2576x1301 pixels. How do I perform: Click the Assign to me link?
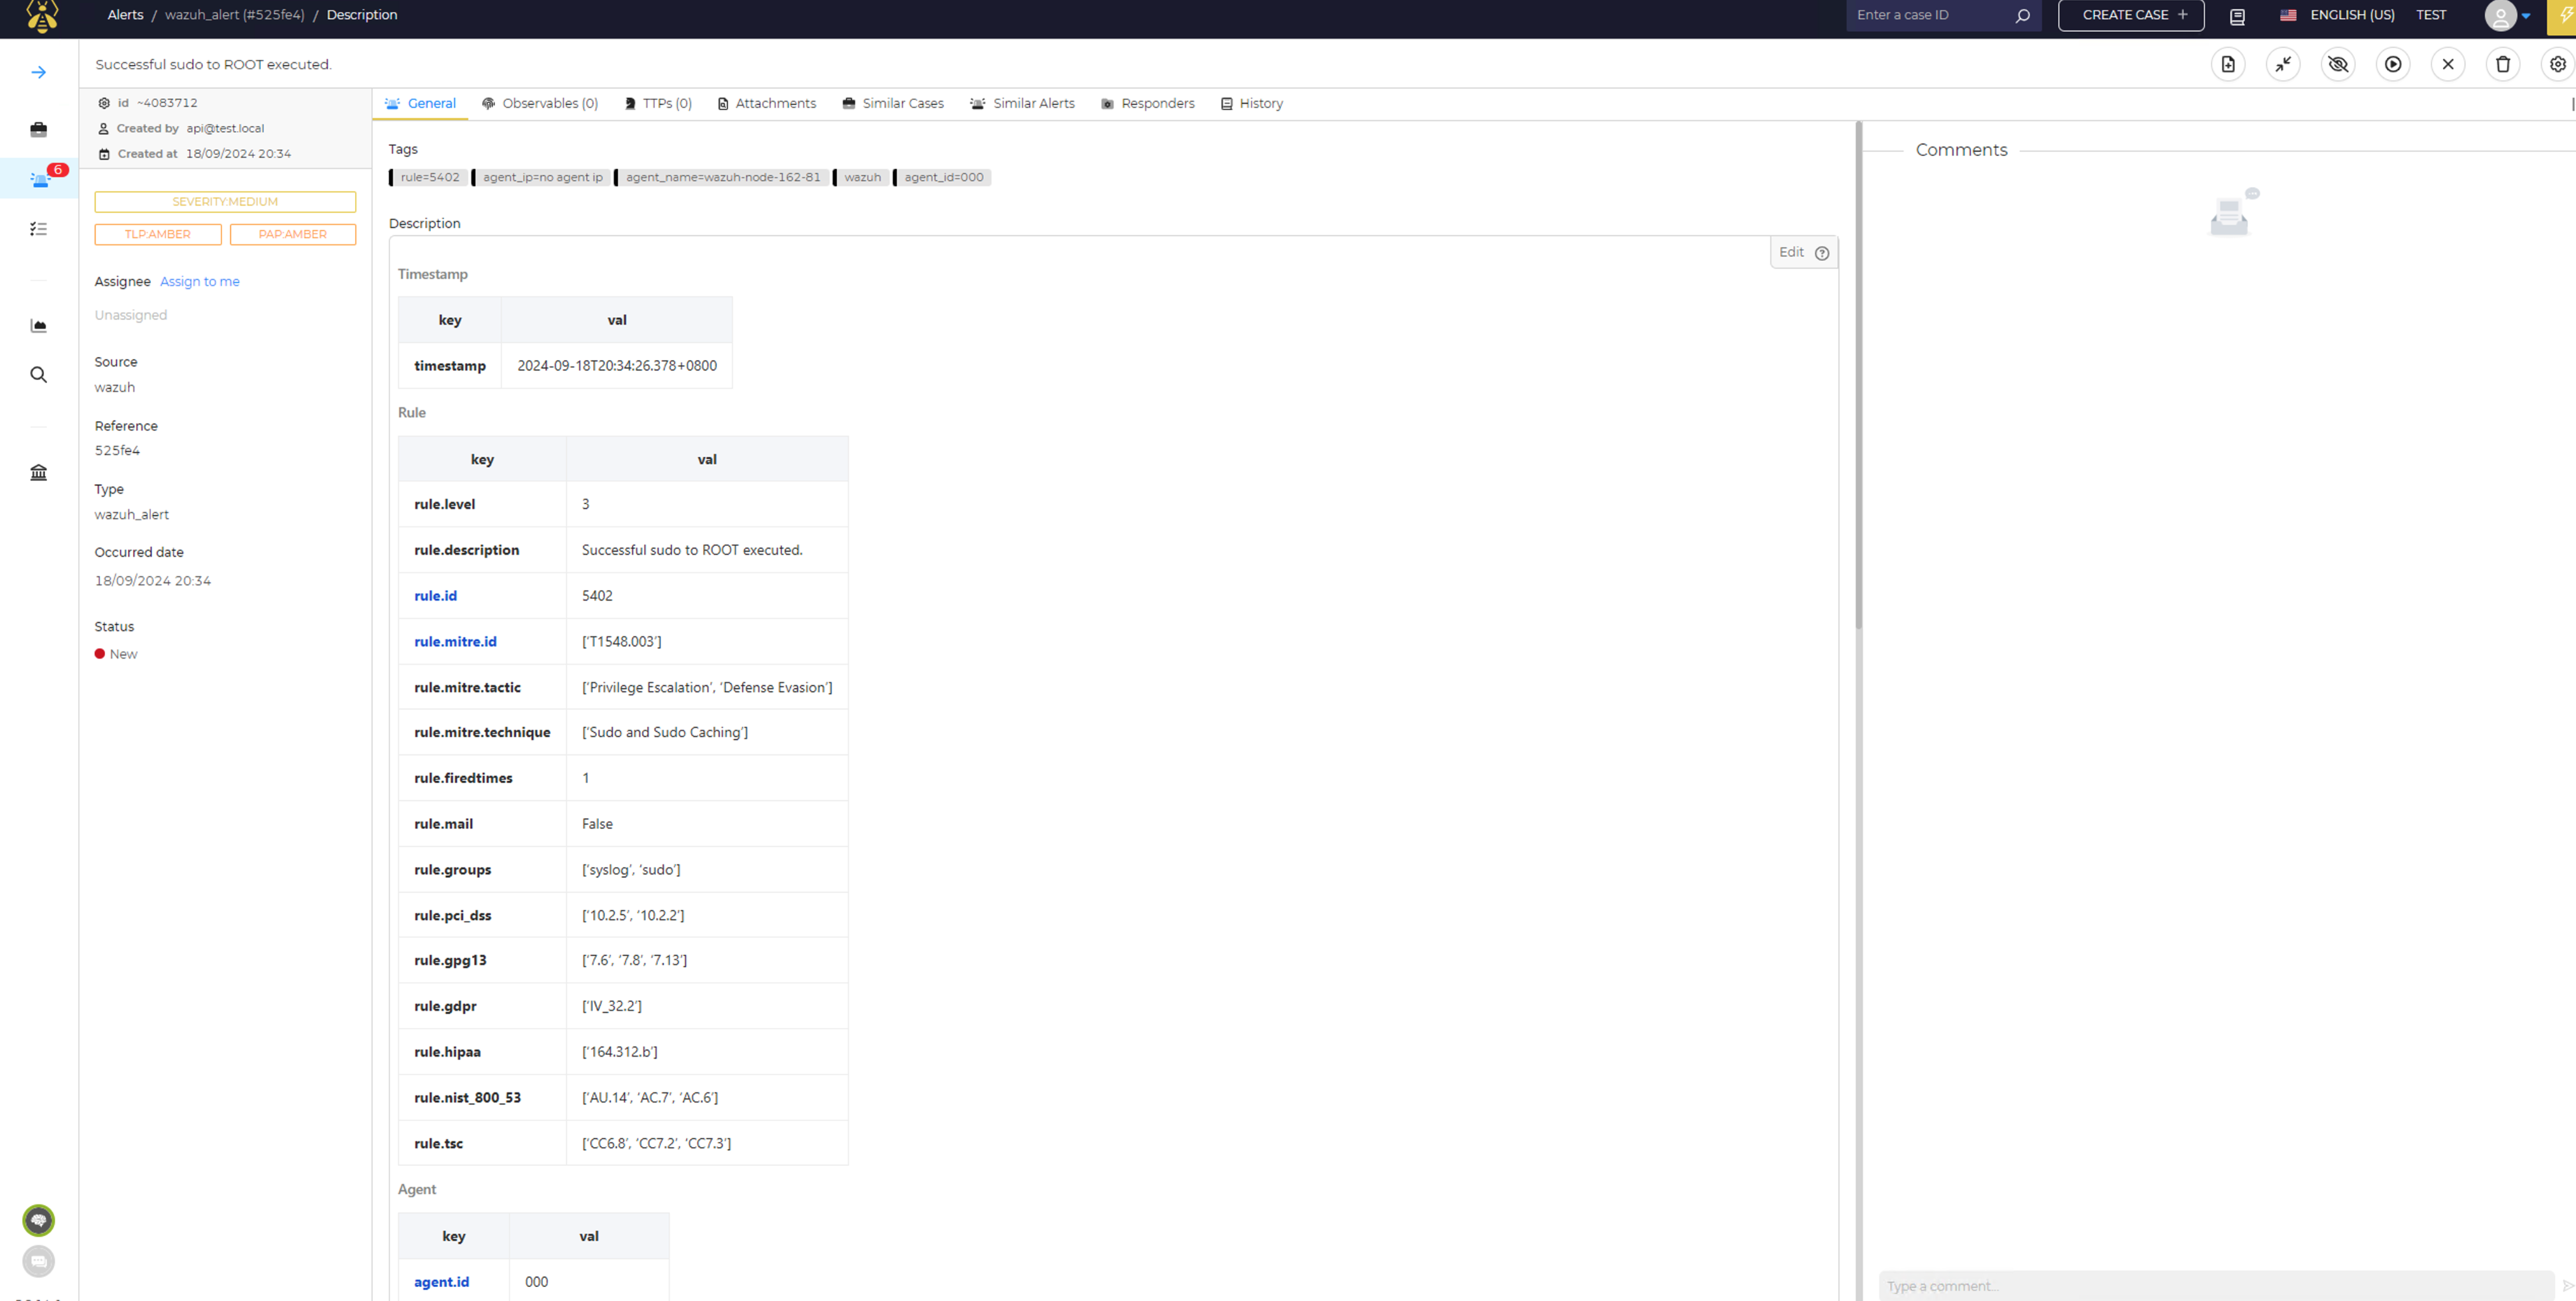pos(199,281)
